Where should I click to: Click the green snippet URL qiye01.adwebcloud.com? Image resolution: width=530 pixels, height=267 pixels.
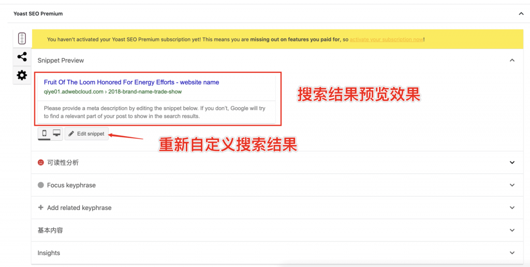pyautogui.click(x=113, y=92)
